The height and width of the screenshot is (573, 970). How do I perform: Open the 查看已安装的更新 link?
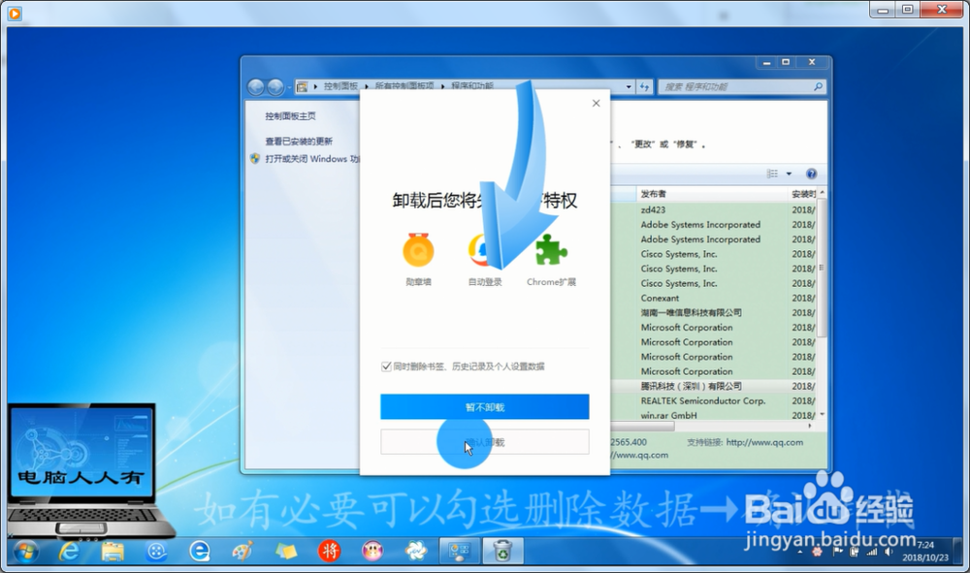point(299,141)
